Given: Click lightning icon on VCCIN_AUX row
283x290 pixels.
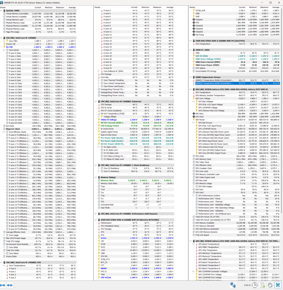Looking at the screenshot, I should (x=194, y=11).
